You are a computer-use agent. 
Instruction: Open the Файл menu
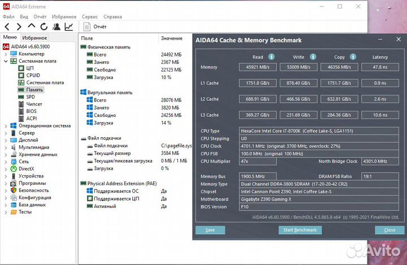(x=8, y=16)
